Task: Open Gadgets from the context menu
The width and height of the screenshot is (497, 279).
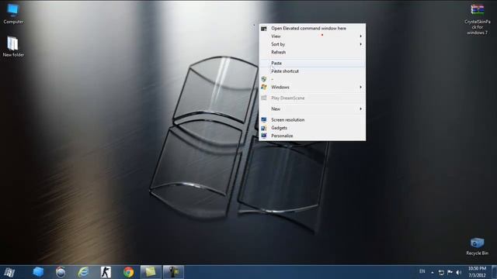Action: tap(312, 128)
